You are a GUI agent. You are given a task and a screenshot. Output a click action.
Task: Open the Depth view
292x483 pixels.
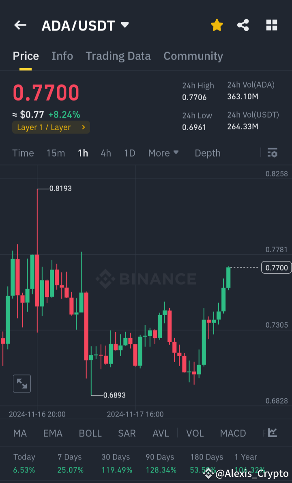tap(207, 153)
